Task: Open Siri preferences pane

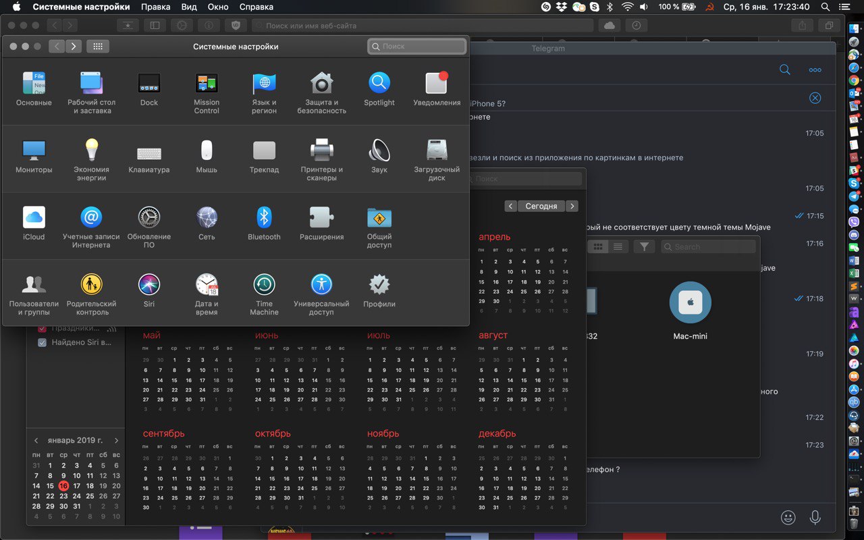Action: [149, 290]
